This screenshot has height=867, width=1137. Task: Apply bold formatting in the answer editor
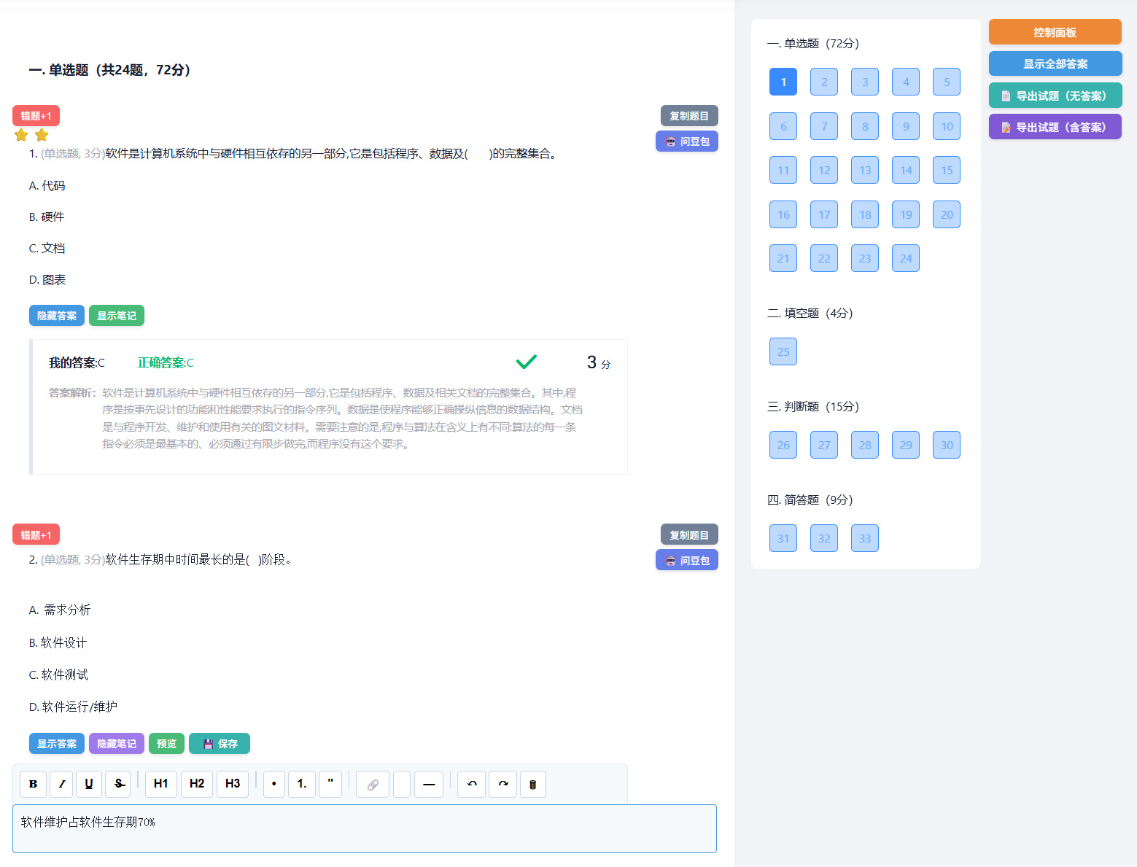point(33,784)
